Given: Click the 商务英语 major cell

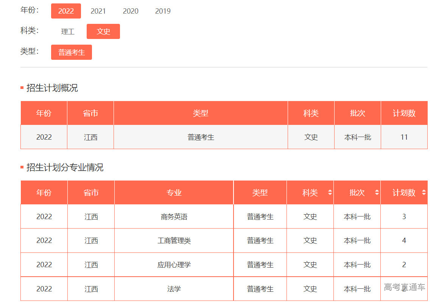Looking at the screenshot, I should (x=174, y=217).
